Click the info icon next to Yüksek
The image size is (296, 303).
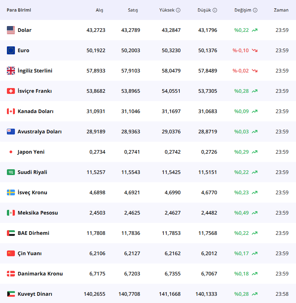coord(178,10)
